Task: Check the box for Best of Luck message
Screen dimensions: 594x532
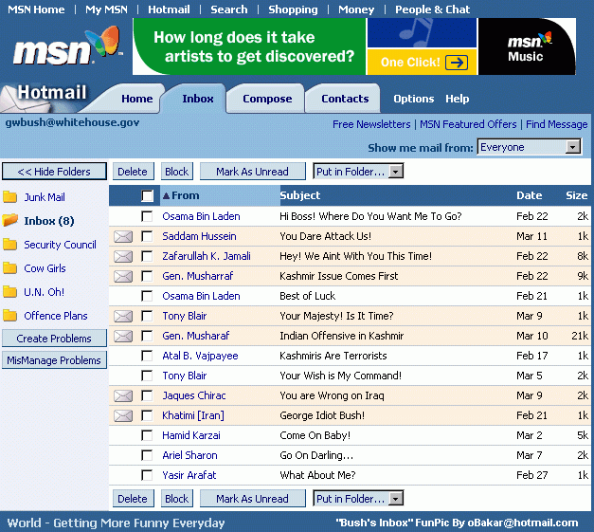Action: coord(147,296)
